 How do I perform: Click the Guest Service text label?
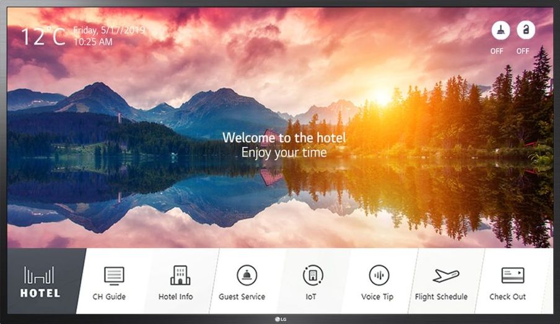tap(242, 297)
